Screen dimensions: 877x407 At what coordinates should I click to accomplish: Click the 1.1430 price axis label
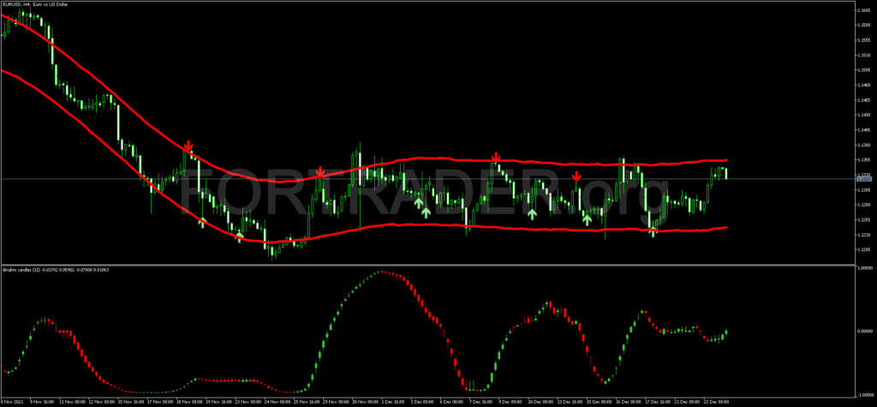pyautogui.click(x=862, y=115)
